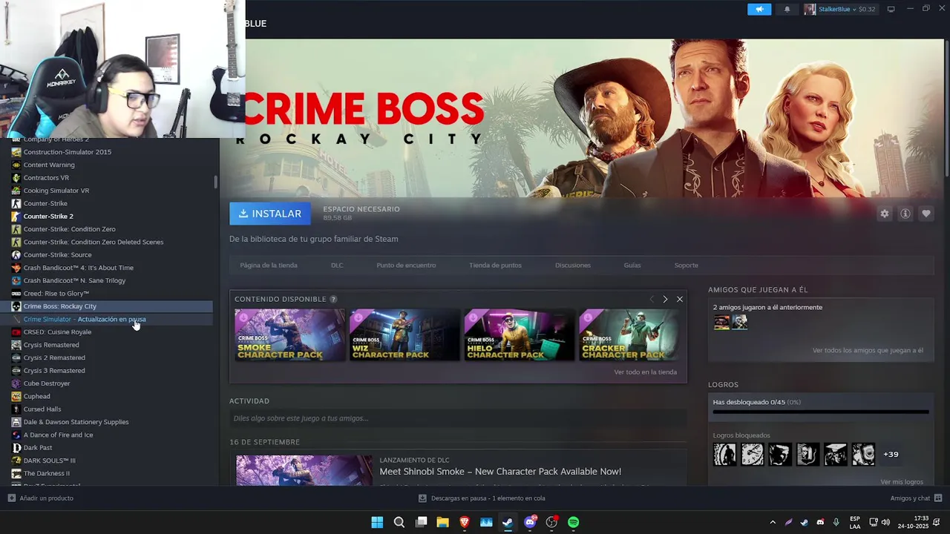This screenshot has height=534, width=950.
Task: Open first friend avatar who played
Action: (721, 322)
